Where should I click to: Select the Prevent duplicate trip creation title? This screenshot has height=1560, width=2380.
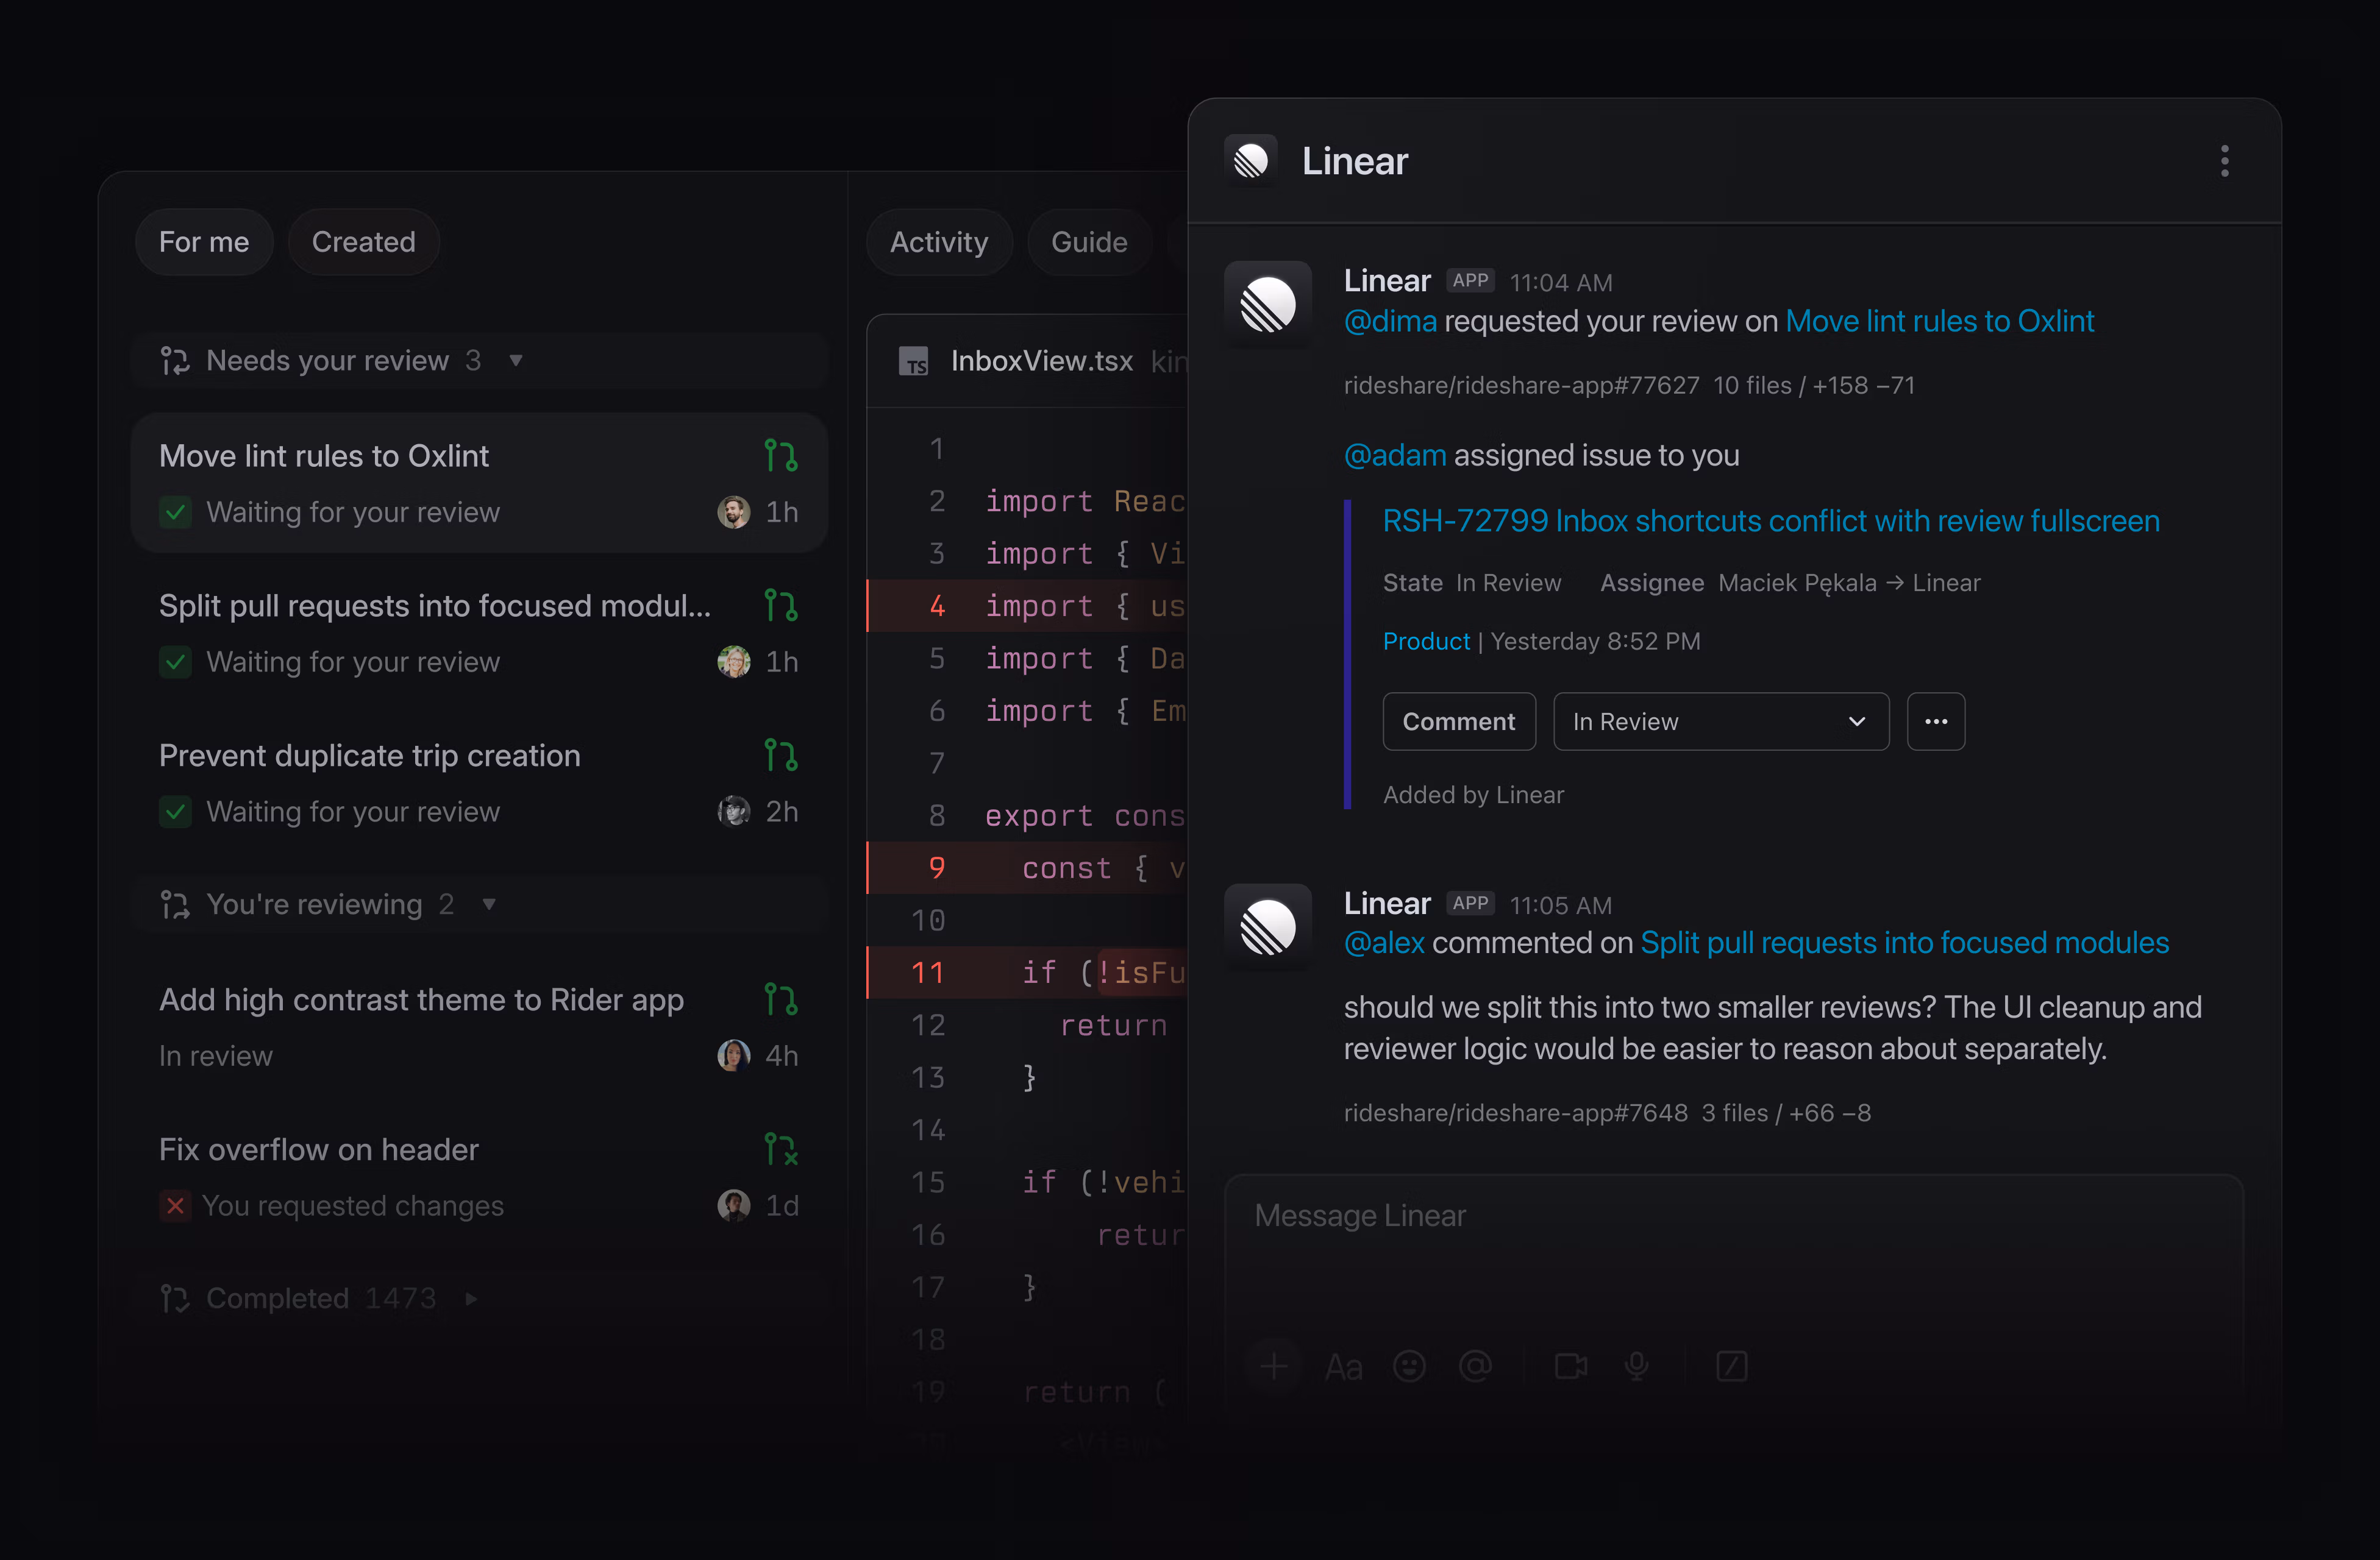(369, 756)
